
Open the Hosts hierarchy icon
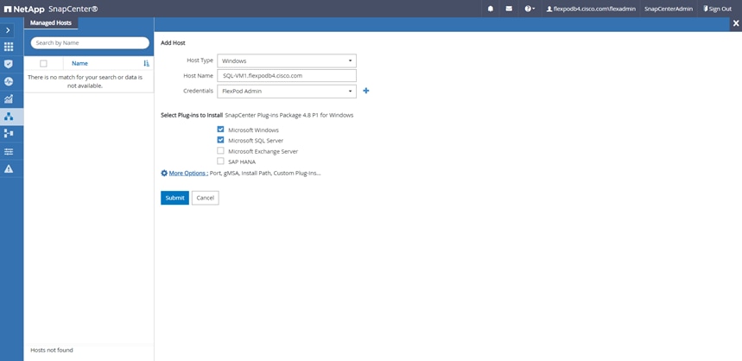pyautogui.click(x=8, y=117)
